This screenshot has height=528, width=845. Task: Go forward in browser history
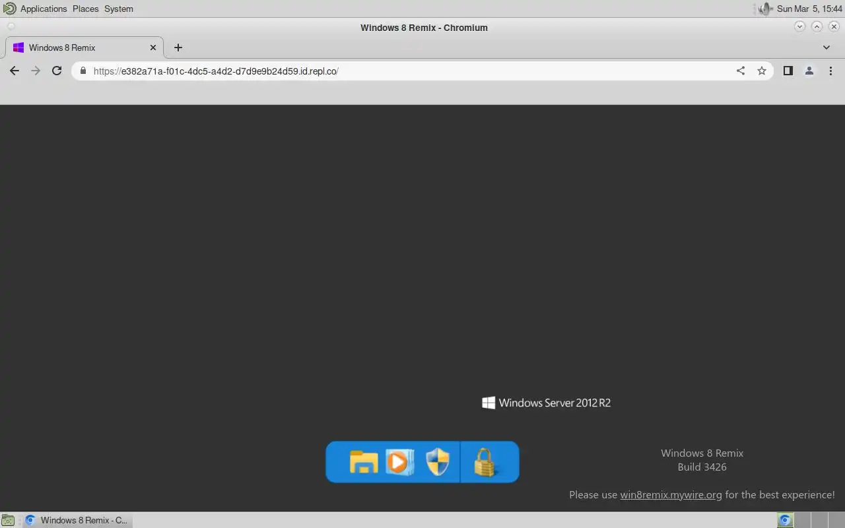36,71
